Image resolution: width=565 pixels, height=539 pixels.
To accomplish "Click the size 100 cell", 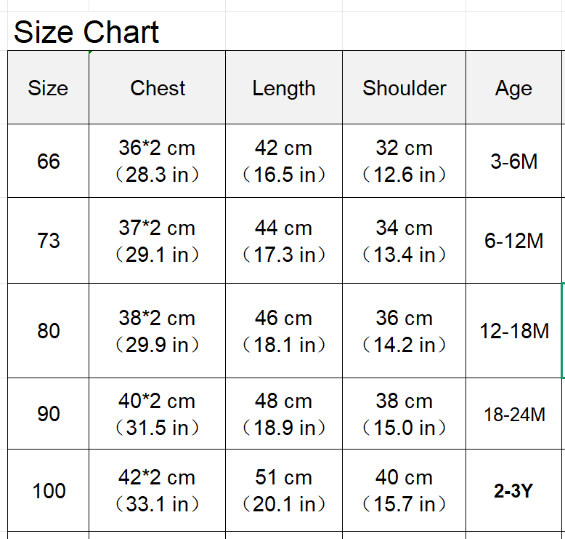I will [48, 490].
